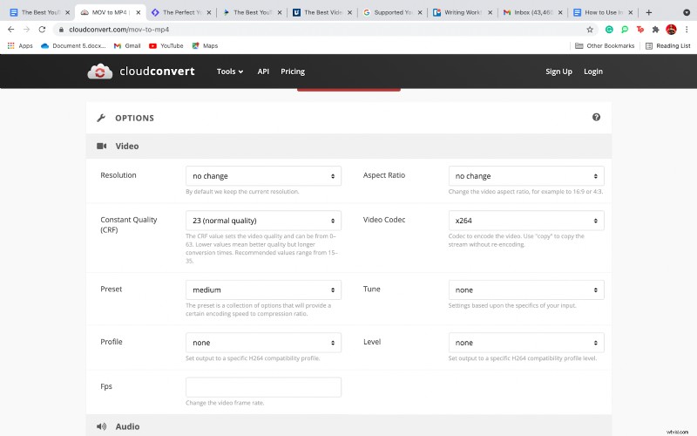Open the Chrome profile avatar
The image size is (697, 436).
(x=671, y=30)
